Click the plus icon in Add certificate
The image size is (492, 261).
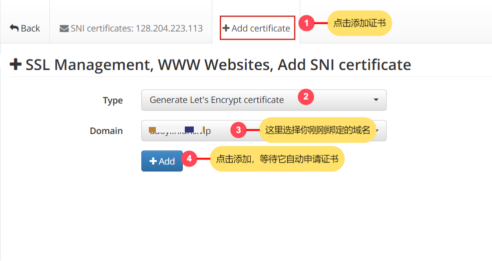226,28
